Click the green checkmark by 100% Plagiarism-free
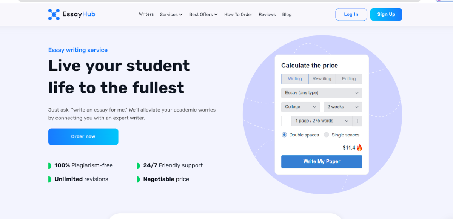This screenshot has width=453, height=219. point(49,165)
